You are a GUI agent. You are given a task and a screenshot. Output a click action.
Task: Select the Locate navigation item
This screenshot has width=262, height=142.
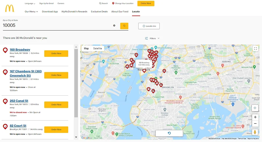click(136, 12)
